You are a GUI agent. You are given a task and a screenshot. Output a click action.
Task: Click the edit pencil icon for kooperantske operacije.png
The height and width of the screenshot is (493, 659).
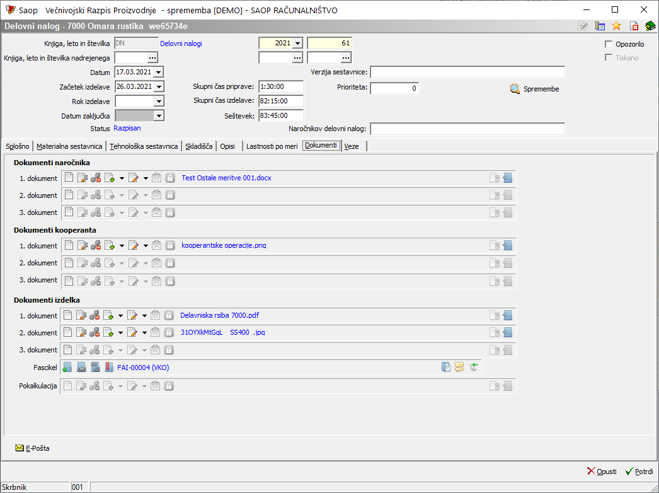[133, 245]
